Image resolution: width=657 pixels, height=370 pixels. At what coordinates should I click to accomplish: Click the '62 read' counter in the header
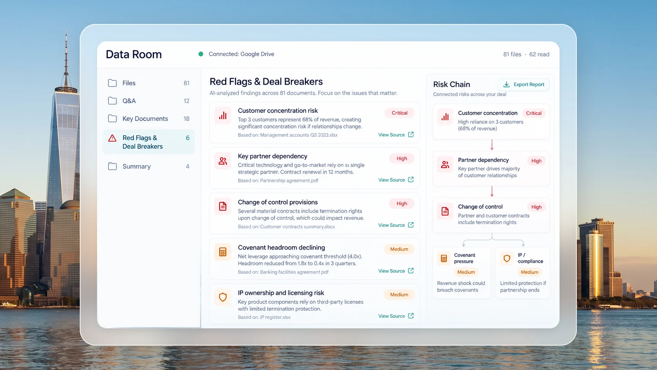click(x=539, y=55)
